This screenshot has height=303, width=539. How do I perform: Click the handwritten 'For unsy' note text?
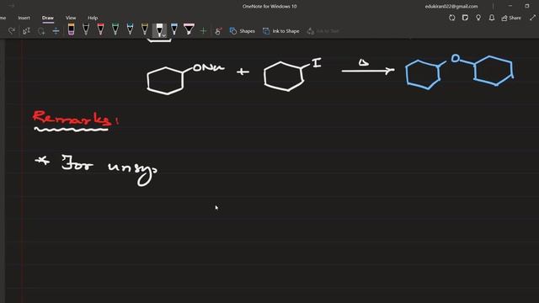tap(109, 170)
